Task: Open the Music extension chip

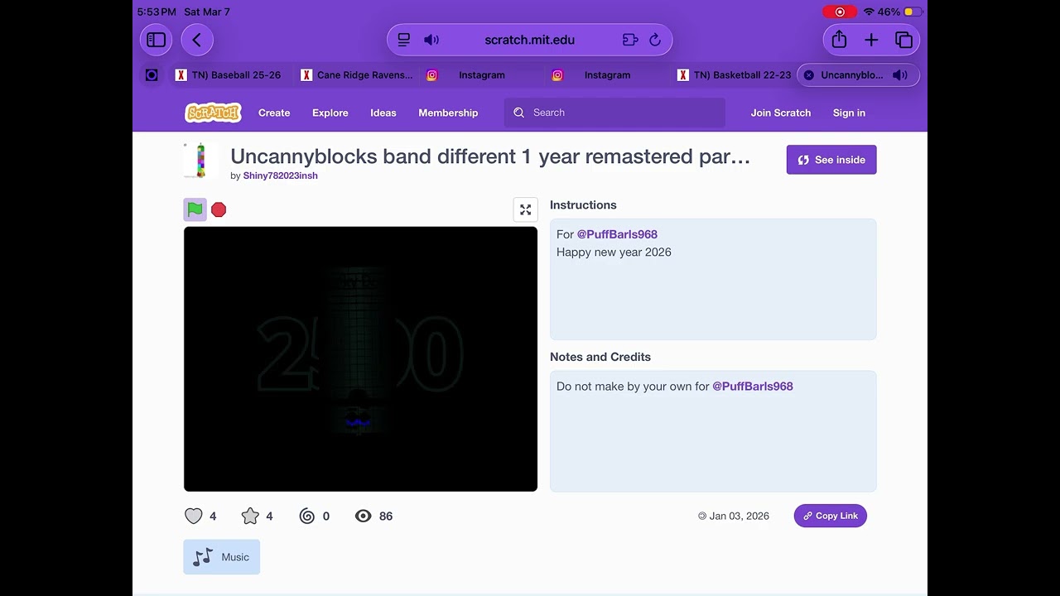Action: (222, 557)
